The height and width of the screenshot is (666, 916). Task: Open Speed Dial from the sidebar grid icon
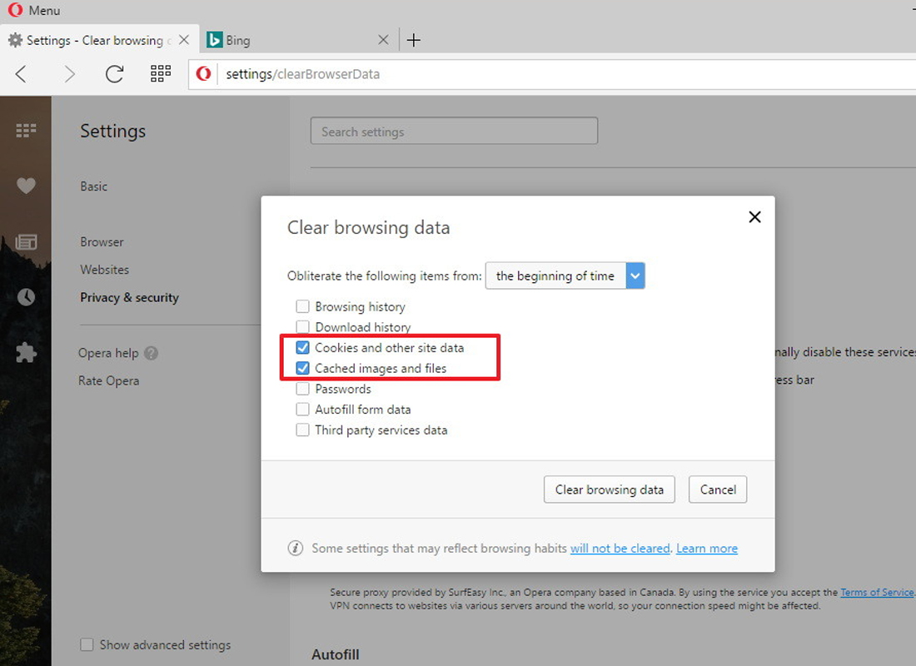point(26,130)
